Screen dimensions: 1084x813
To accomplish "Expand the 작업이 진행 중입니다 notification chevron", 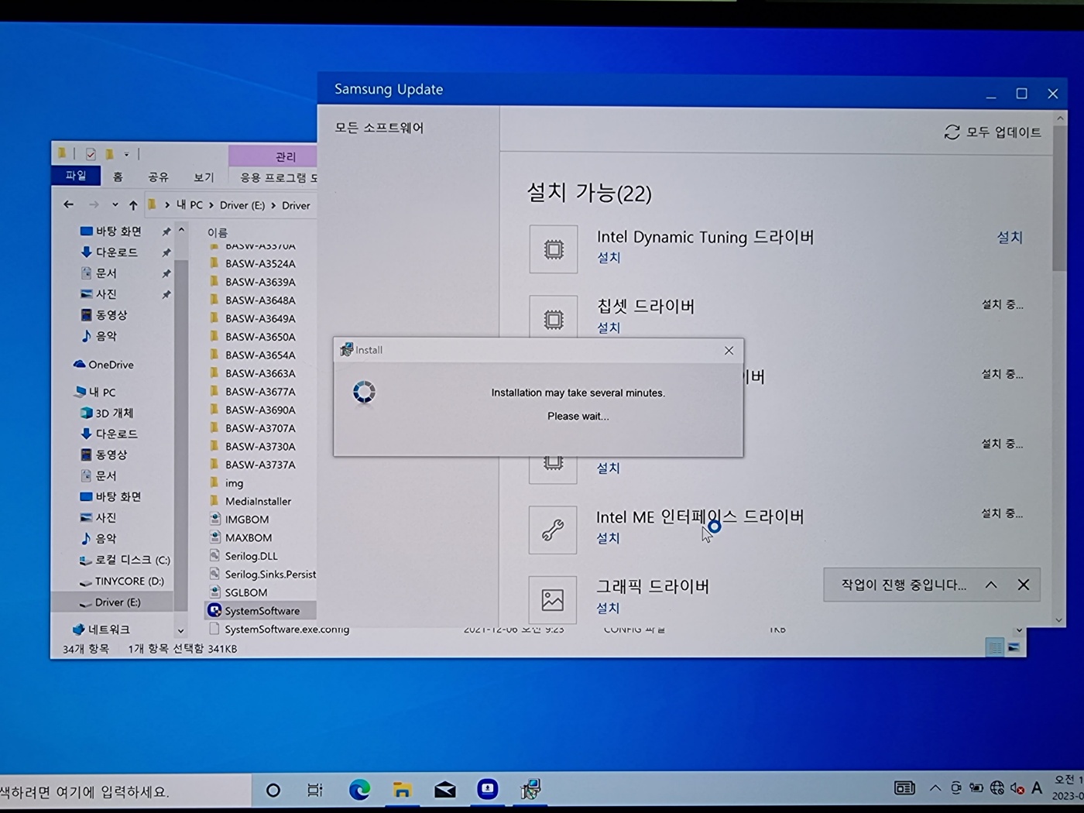I will coord(991,585).
